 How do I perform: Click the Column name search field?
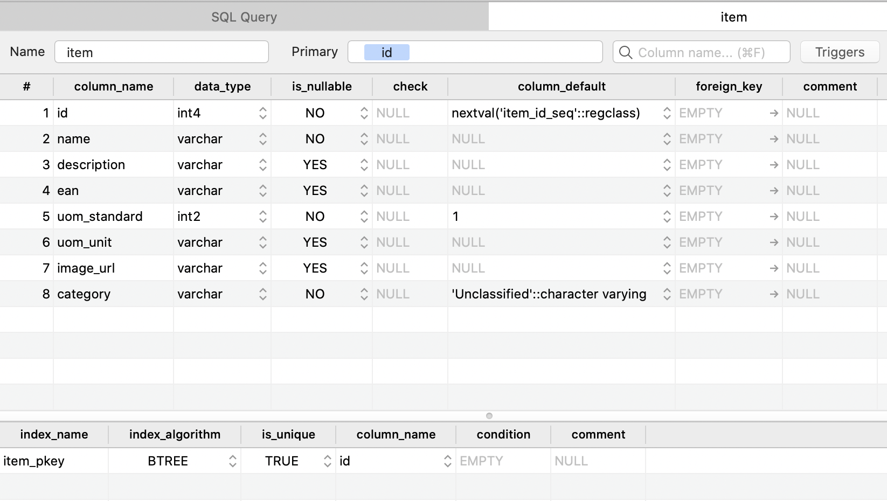(701, 52)
